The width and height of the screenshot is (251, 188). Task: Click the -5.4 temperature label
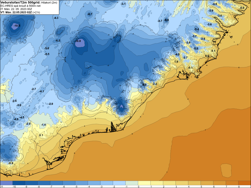click(197, 29)
